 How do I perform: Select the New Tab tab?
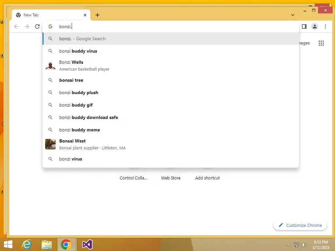(51, 15)
